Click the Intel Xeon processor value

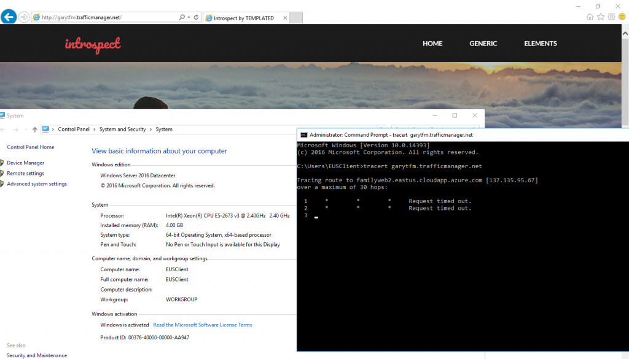[x=228, y=215]
